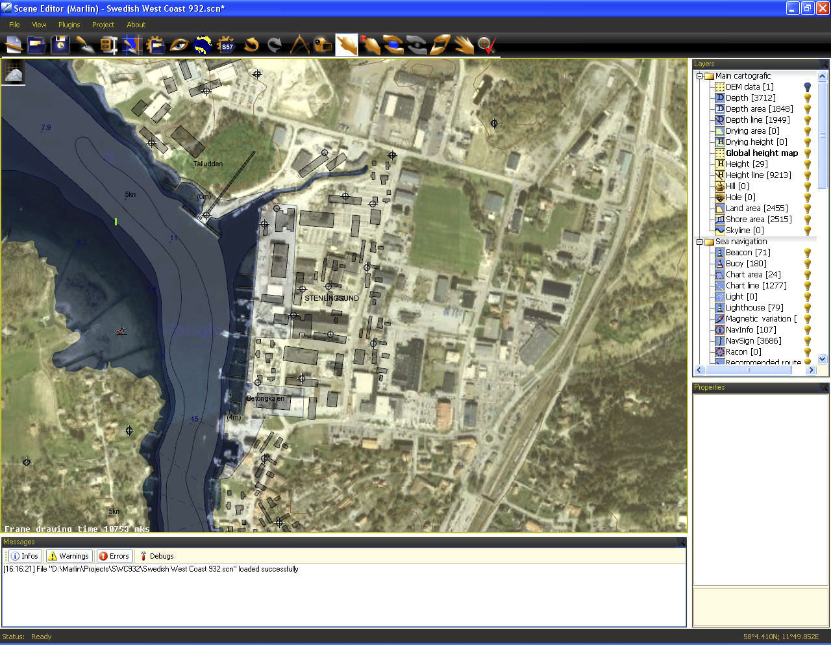Image resolution: width=831 pixels, height=645 pixels.
Task: Click the Open folder toolbar icon
Action: (x=36, y=45)
